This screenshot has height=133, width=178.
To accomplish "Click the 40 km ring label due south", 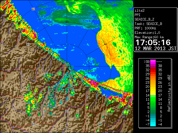I will [67, 111].
